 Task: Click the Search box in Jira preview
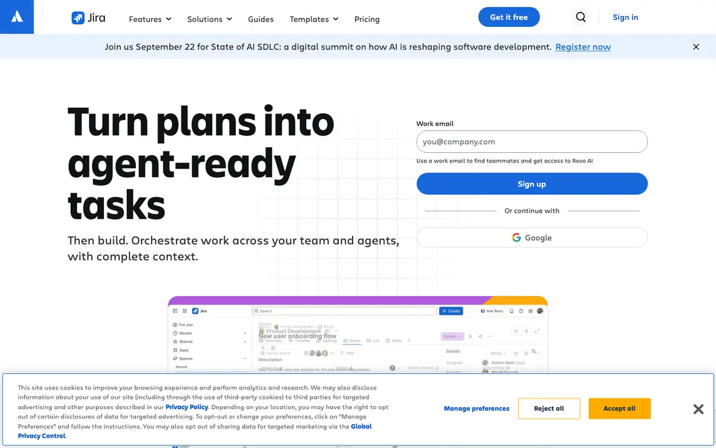pos(344,311)
